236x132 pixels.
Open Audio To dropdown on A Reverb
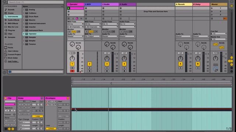(184, 36)
